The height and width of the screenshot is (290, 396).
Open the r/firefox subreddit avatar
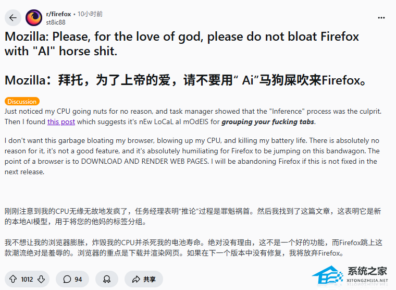coord(34,18)
